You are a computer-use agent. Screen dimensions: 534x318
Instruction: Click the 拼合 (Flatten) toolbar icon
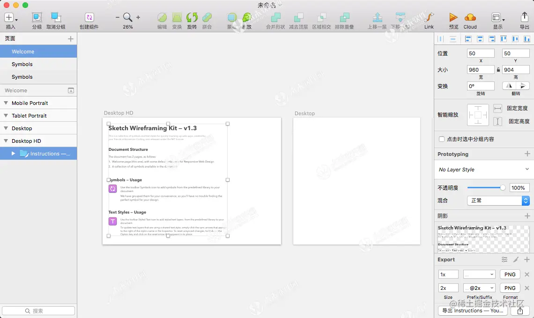point(207,17)
